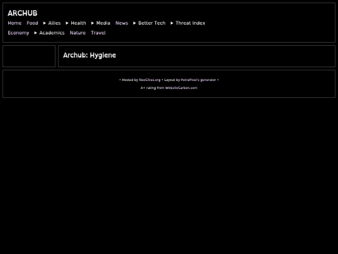Open the Food page link
This screenshot has width=338, height=254.
pos(33,23)
